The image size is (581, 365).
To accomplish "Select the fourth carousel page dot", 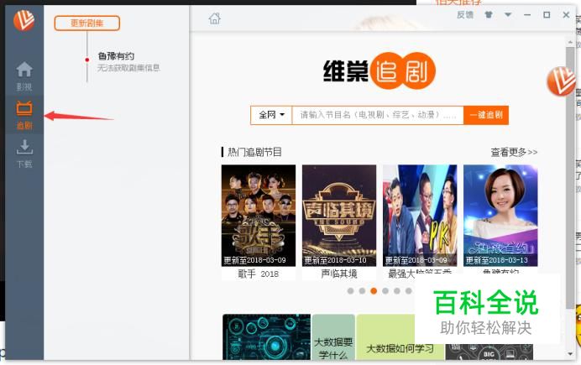I will click(385, 291).
